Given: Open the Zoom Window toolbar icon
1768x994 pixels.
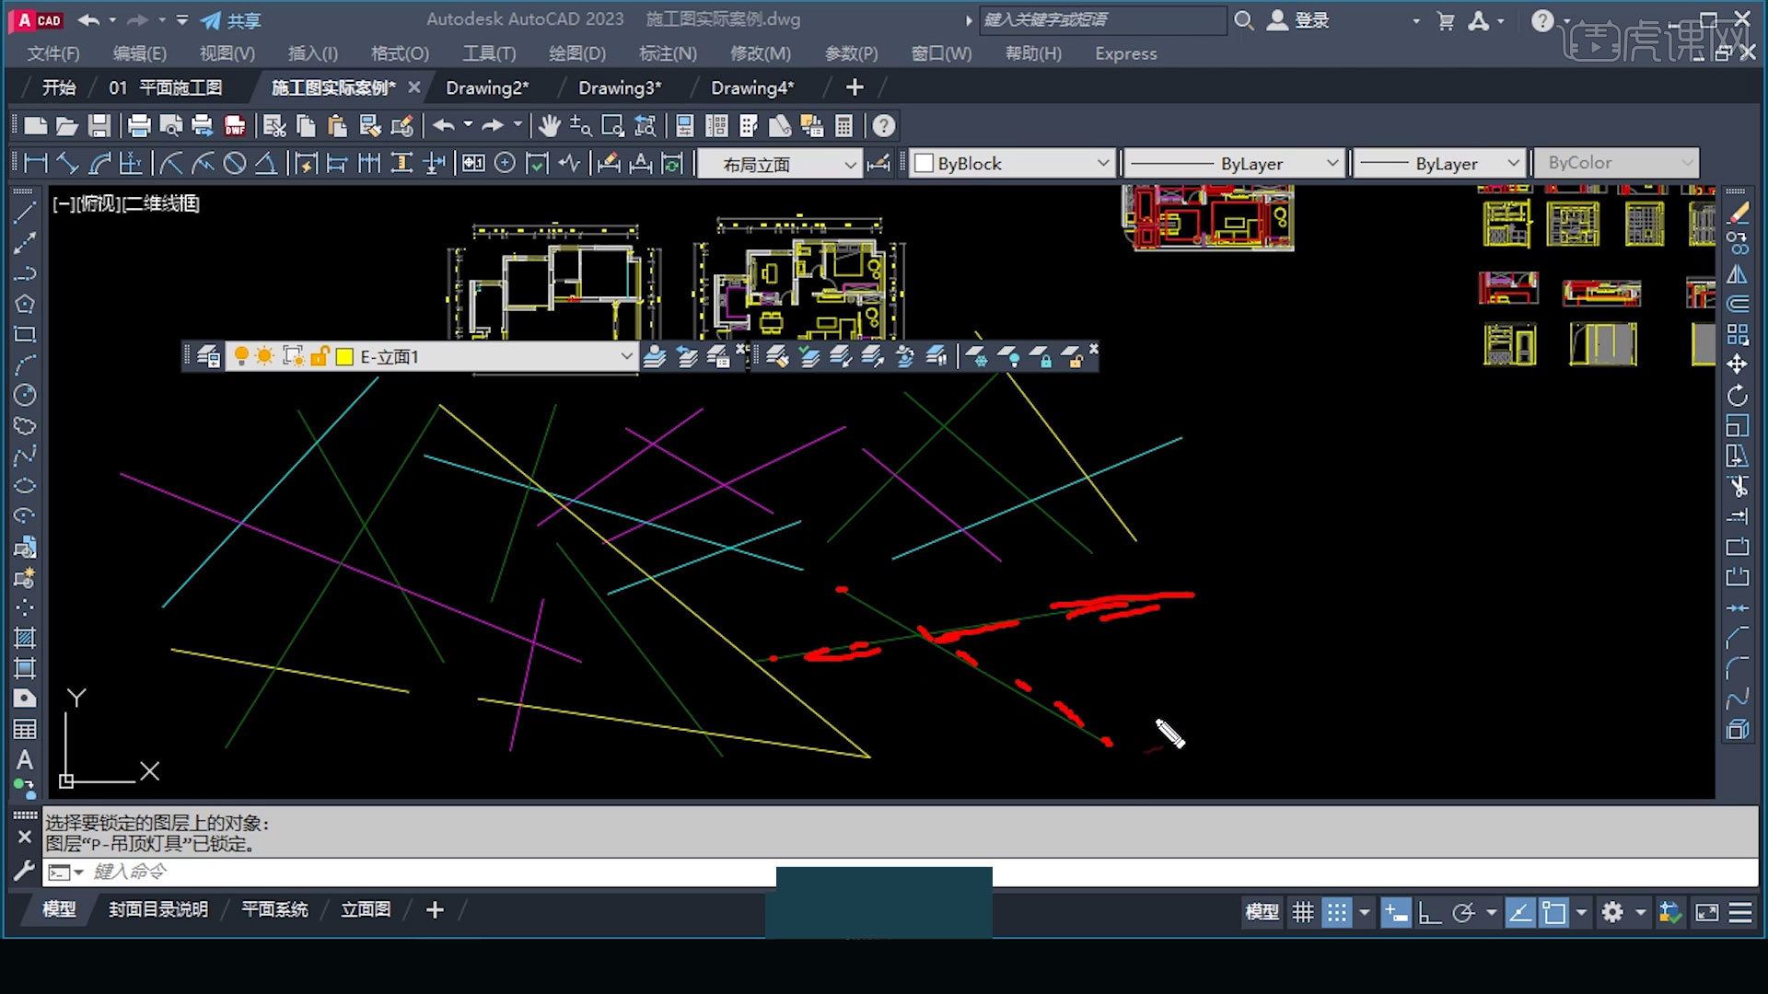Looking at the screenshot, I should [x=612, y=125].
